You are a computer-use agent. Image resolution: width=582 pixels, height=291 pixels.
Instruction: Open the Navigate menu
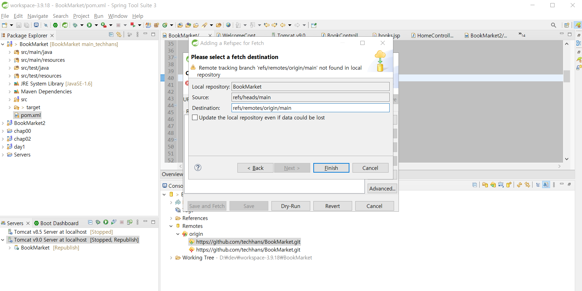[38, 16]
